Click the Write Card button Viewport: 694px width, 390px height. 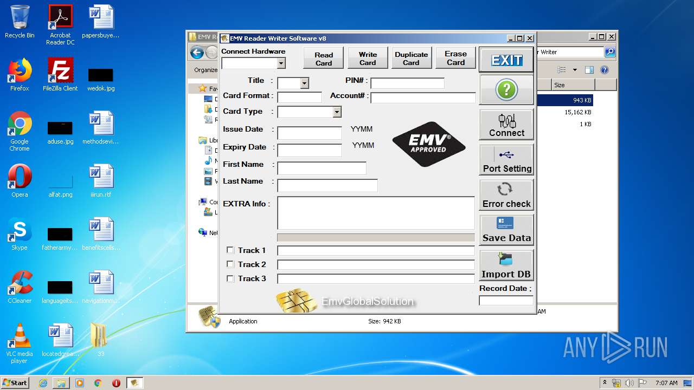click(x=368, y=58)
